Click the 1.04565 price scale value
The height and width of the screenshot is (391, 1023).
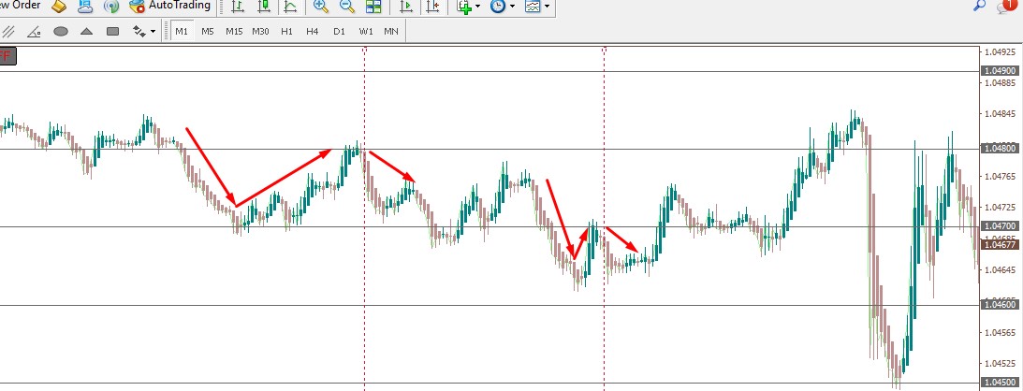[1001, 333]
